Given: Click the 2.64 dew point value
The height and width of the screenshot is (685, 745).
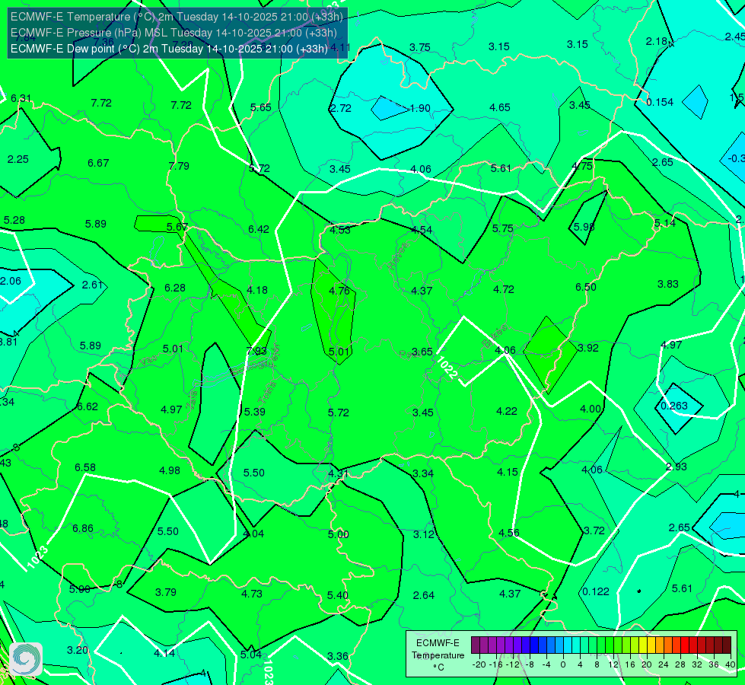Looking at the screenshot, I should [423, 596].
